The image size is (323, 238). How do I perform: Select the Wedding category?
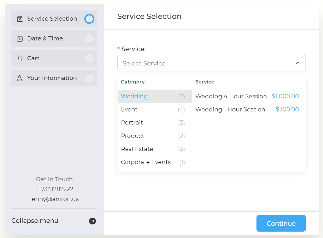(x=154, y=96)
